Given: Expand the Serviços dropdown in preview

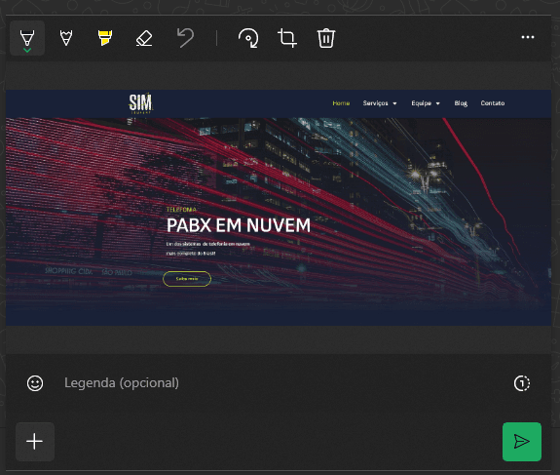Looking at the screenshot, I should pyautogui.click(x=380, y=103).
